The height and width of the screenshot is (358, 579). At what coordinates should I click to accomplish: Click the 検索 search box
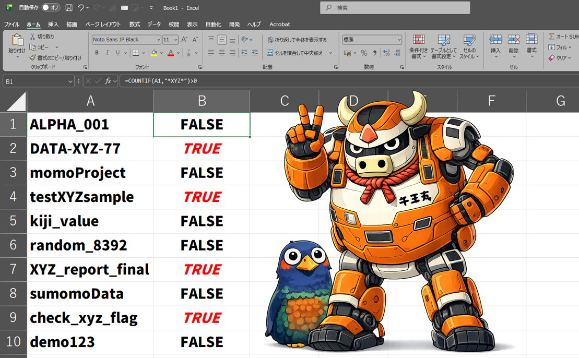point(395,8)
